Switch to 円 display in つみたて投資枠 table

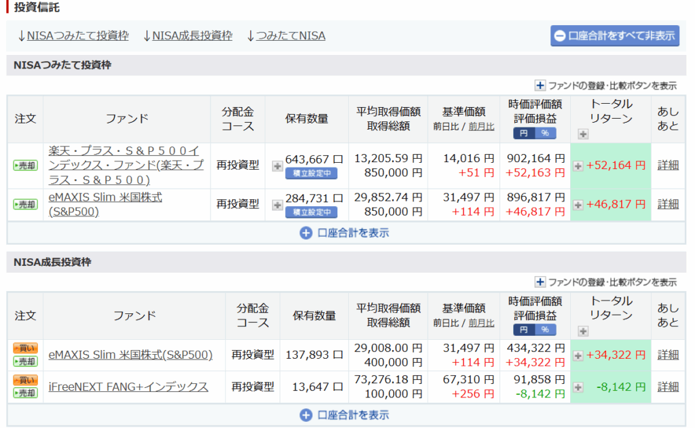tap(524, 134)
